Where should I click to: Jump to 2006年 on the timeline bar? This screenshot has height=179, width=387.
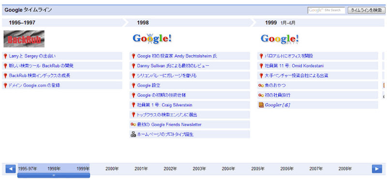click(x=287, y=169)
